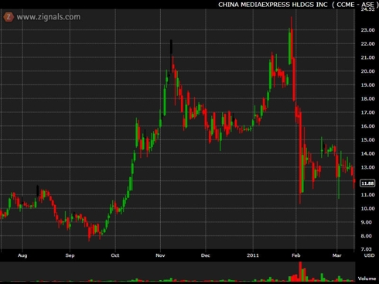Click the Volume panel label
Image resolution: width=379 pixels, height=284 pixels.
(x=367, y=279)
